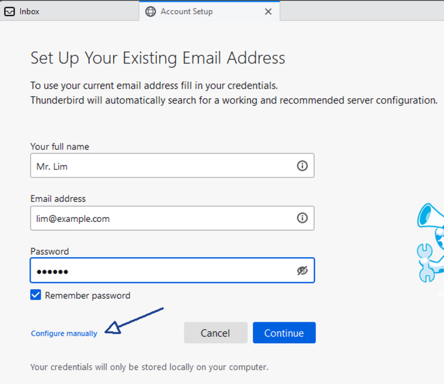Click the "Set Up Your Existing Email Address" heading
Screen dimensions: 444x384
[158, 58]
